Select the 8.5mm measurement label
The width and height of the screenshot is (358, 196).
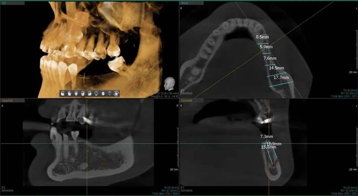point(263,36)
